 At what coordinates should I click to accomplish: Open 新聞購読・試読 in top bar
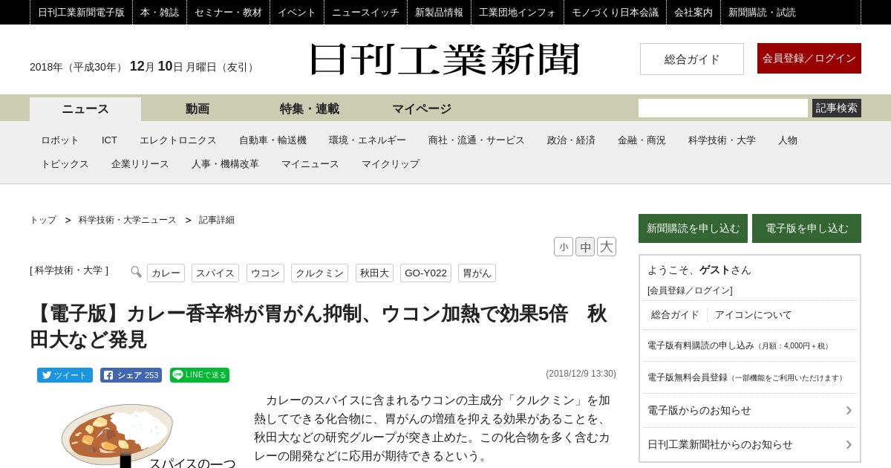762,12
